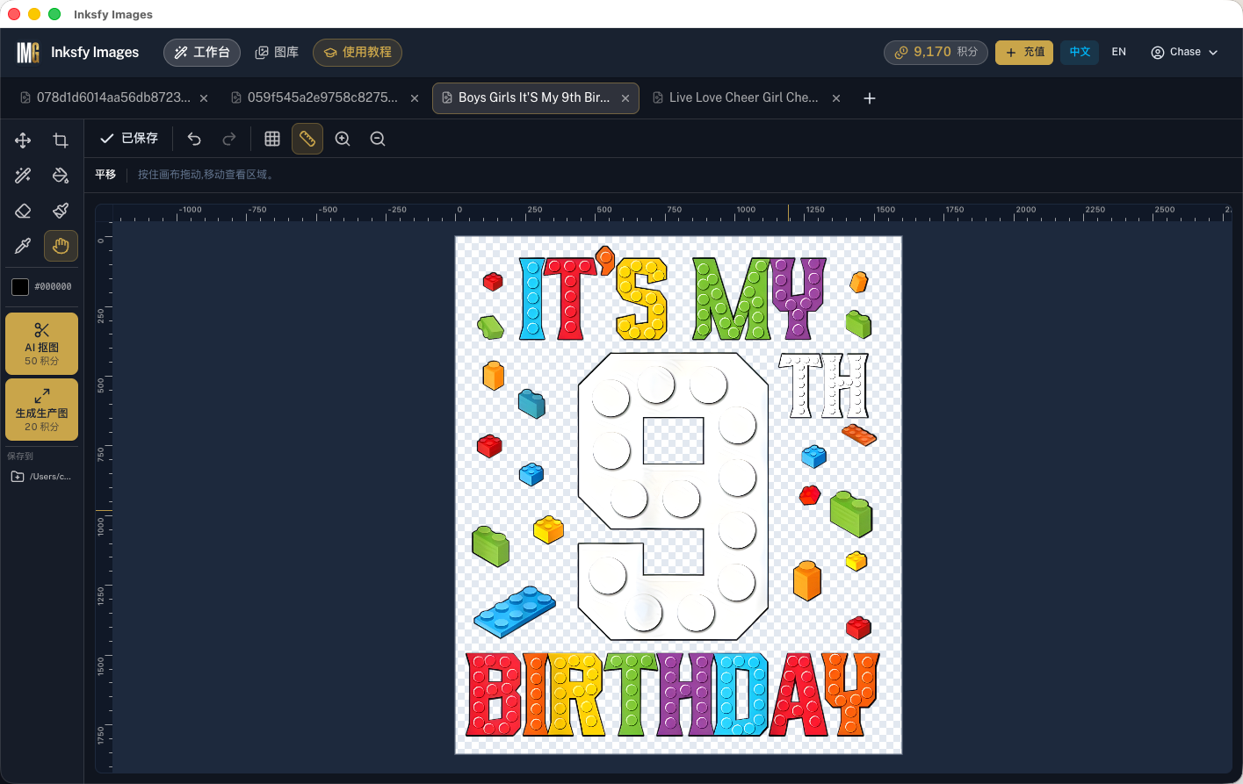Viewport: 1243px width, 784px height.
Task: Open the #000000 foreground color swatch
Action: point(20,287)
